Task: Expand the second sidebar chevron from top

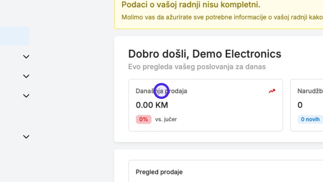Action: click(x=26, y=76)
